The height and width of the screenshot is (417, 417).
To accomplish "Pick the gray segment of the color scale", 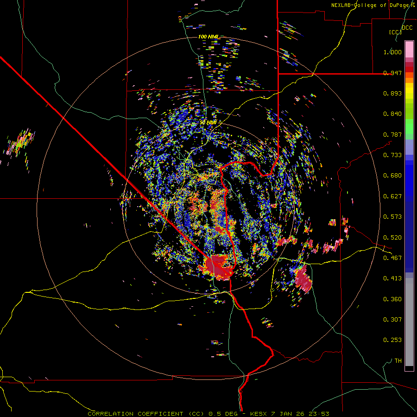I will coord(409,322).
